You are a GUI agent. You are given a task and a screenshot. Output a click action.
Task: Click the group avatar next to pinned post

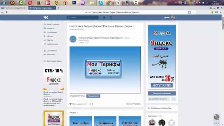(73, 39)
